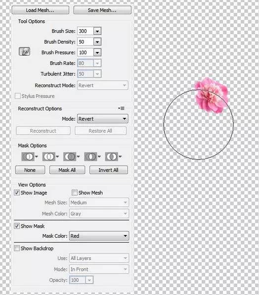Viewport: 259px width, 295px height.
Task: Open the Reconstruct Options panel menu icon
Action: pyautogui.click(x=121, y=108)
